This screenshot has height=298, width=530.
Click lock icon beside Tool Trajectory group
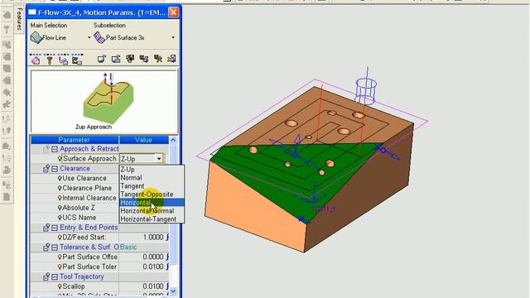pos(46,276)
